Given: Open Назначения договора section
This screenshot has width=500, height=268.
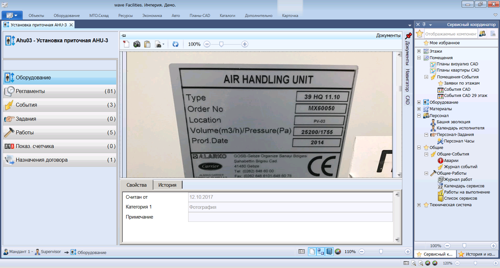Looking at the screenshot, I should (x=60, y=160).
